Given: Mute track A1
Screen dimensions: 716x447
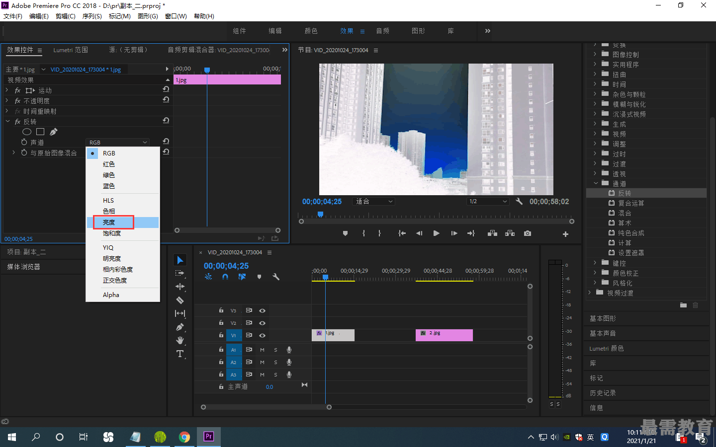Looking at the screenshot, I should click(262, 350).
